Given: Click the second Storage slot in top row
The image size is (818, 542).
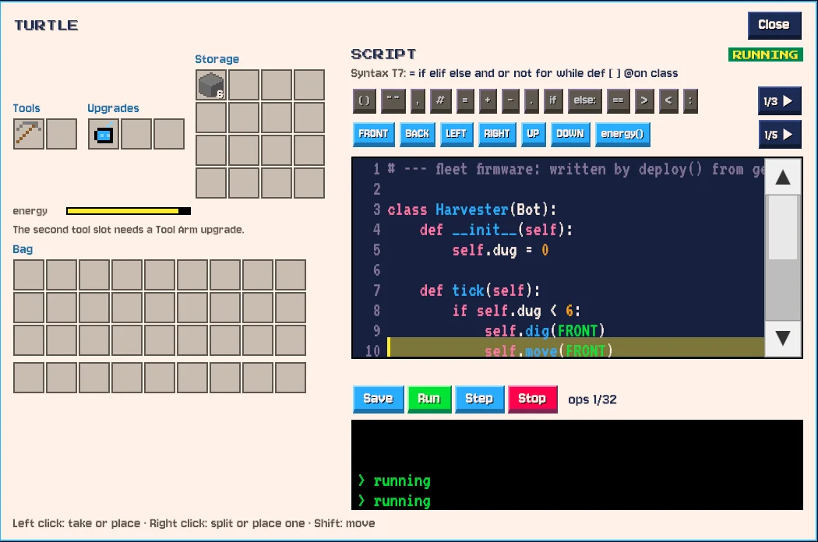Looking at the screenshot, I should click(x=244, y=85).
